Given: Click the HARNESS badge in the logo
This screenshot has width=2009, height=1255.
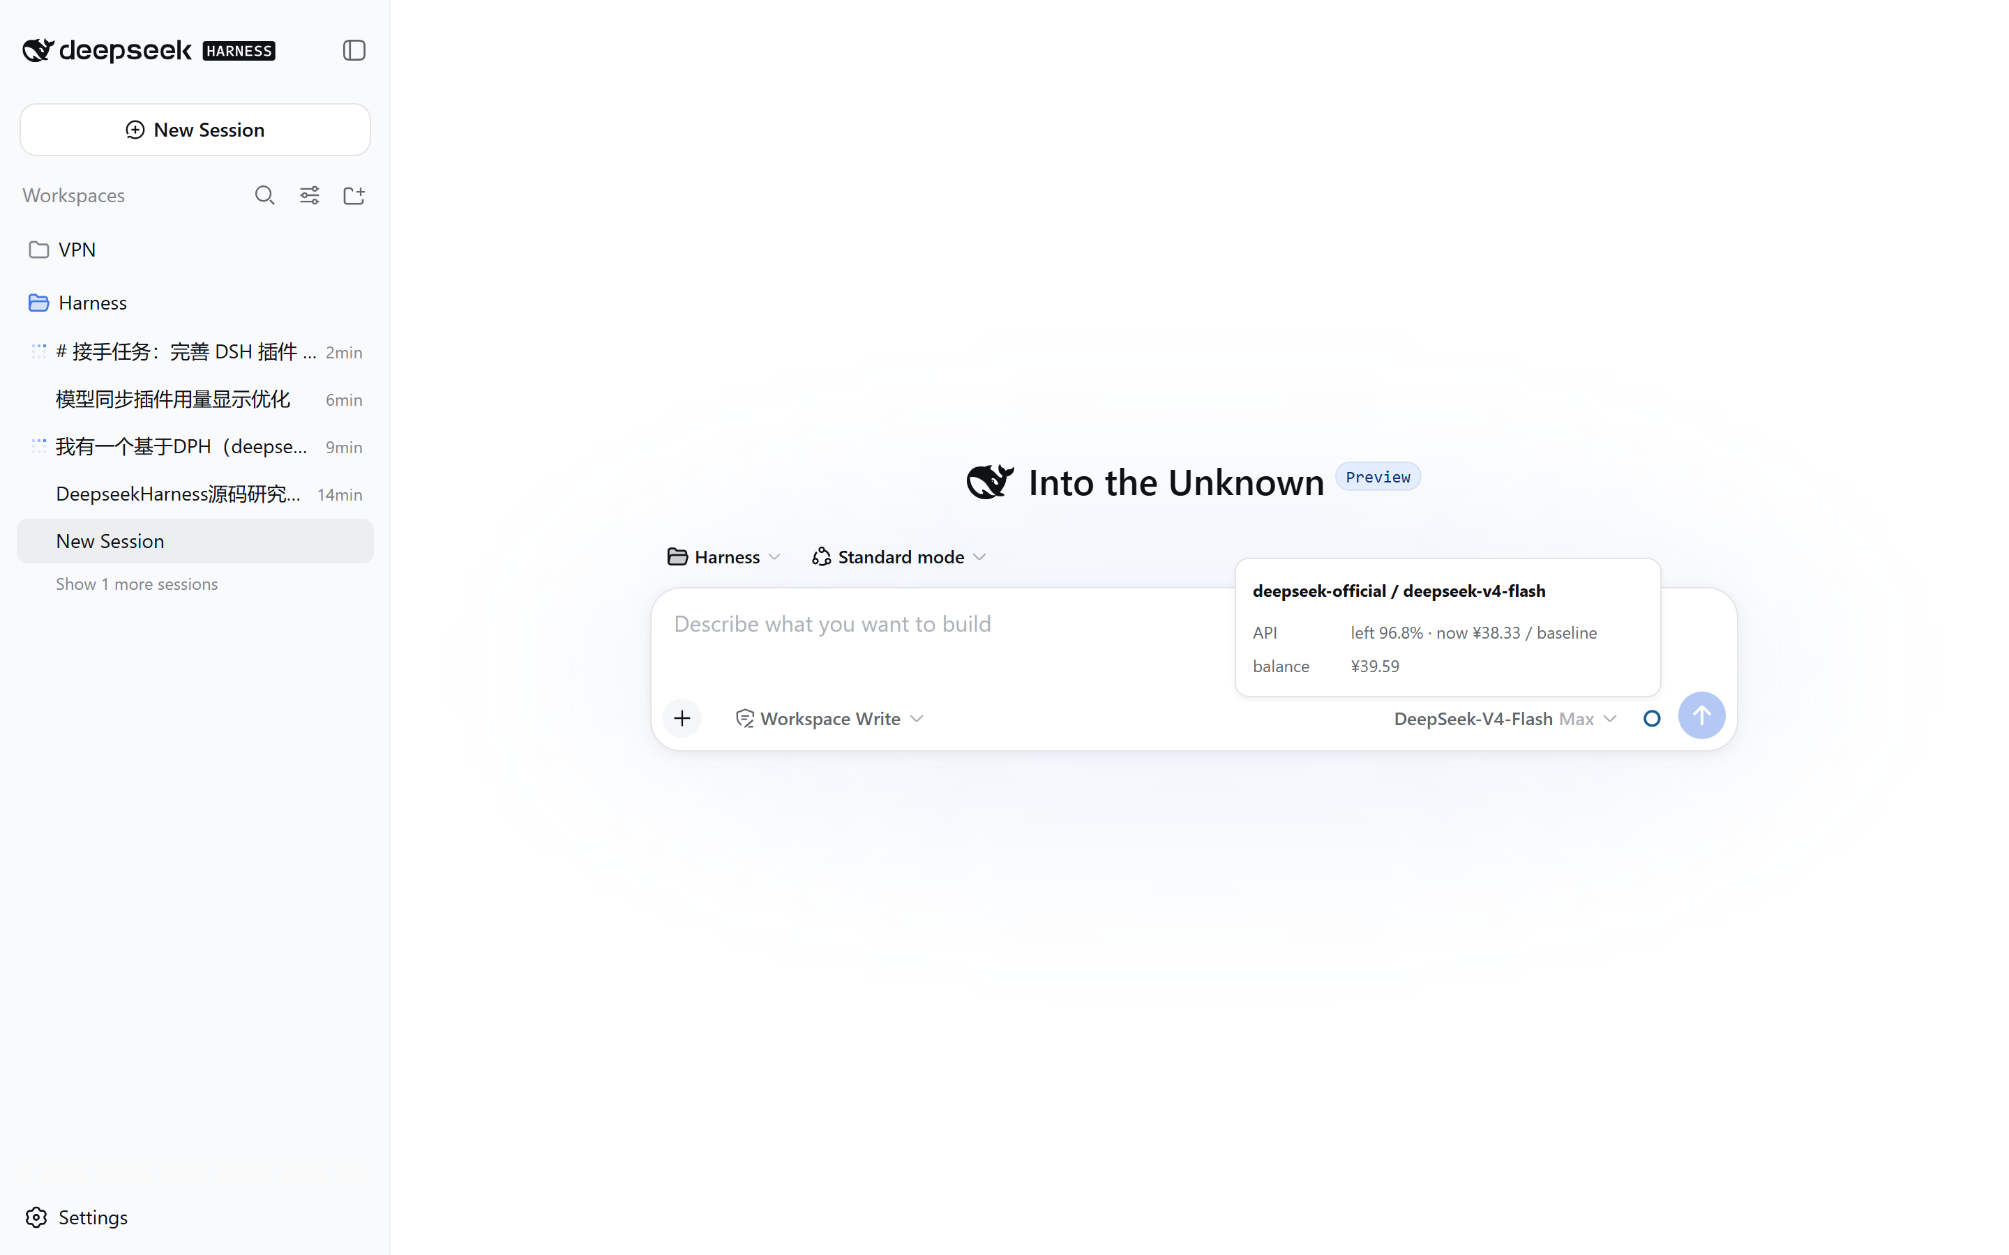Looking at the screenshot, I should (239, 51).
